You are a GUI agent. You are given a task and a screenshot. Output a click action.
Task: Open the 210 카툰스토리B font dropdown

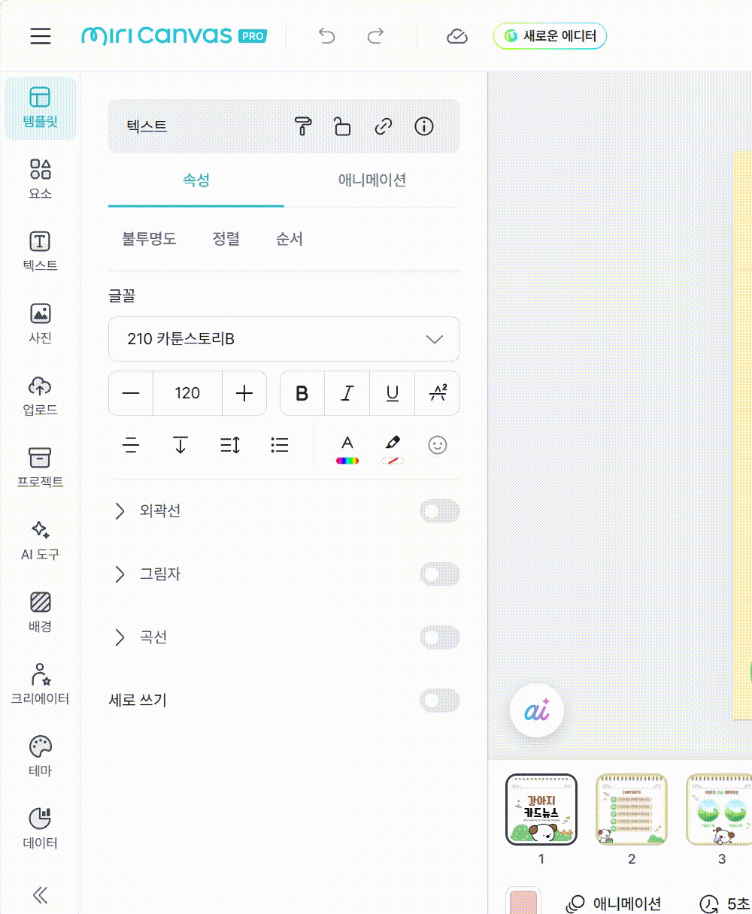pyautogui.click(x=284, y=339)
